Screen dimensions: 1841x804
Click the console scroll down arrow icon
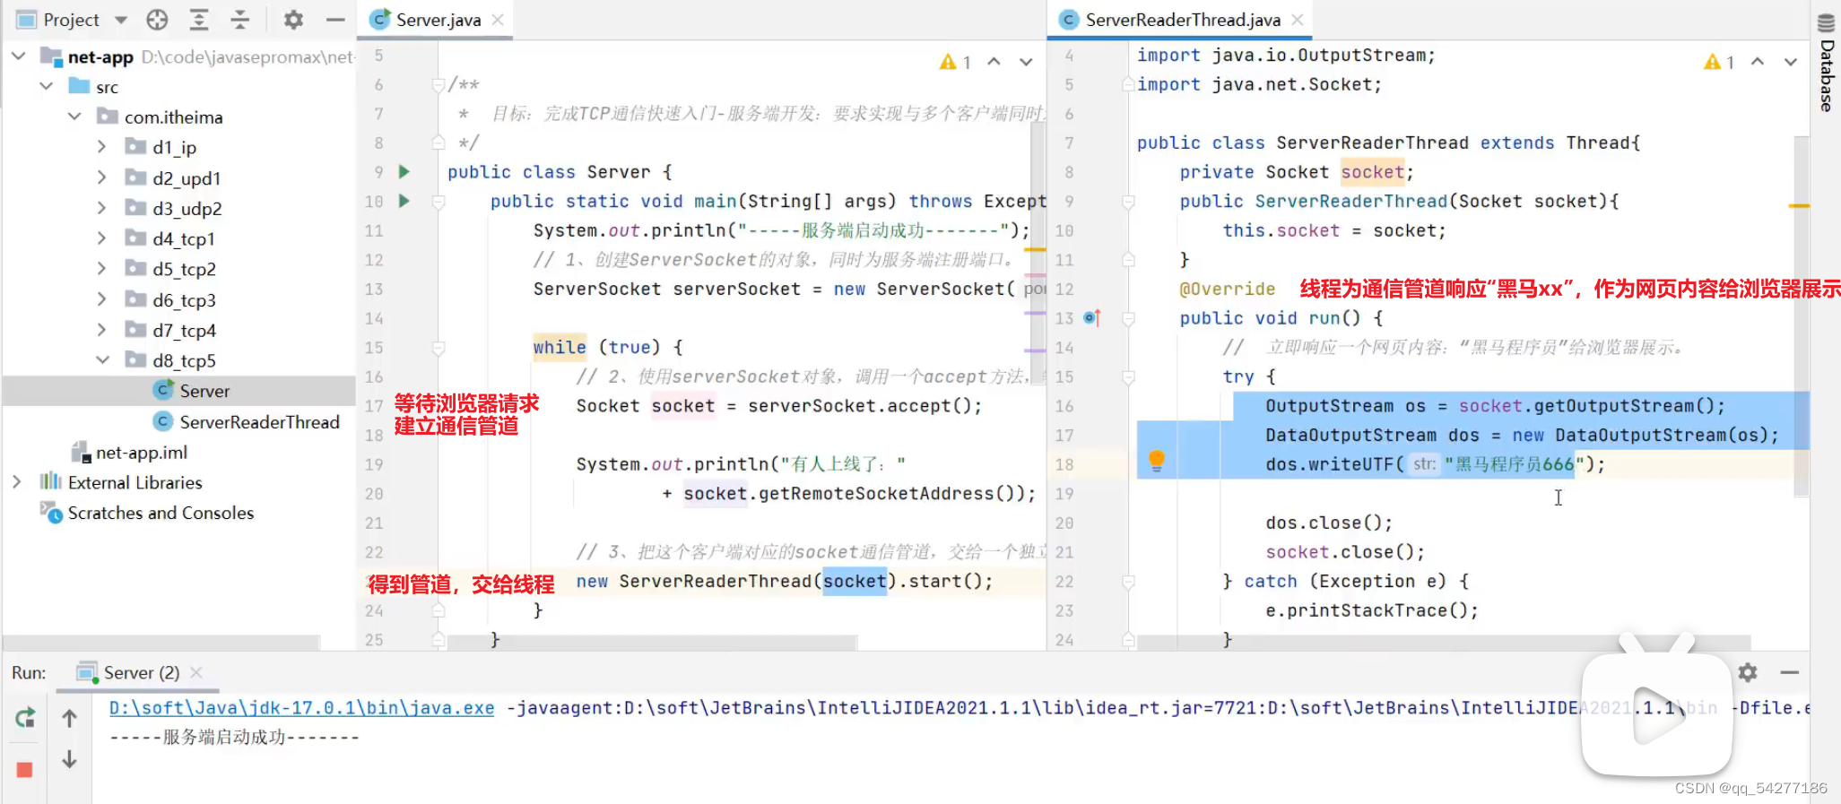coord(69,759)
